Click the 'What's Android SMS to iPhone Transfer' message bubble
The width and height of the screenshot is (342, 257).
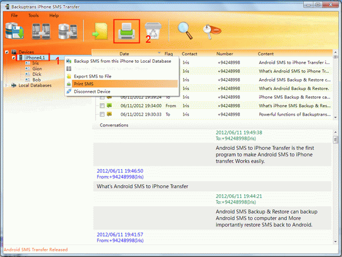[212, 186]
